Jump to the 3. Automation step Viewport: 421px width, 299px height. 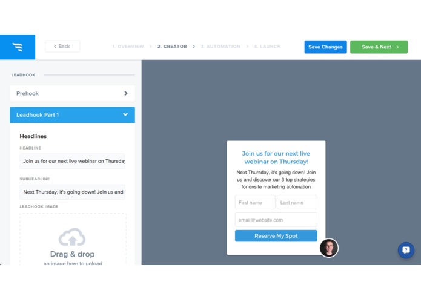click(x=220, y=47)
